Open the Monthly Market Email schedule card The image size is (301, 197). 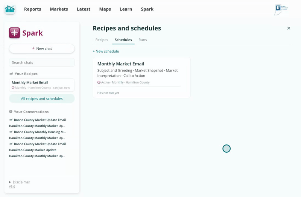(x=142, y=77)
